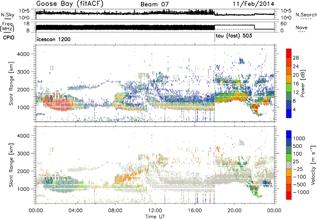
Task: Click the red bottom segment of the Velocity color bar
Action: [x=289, y=196]
